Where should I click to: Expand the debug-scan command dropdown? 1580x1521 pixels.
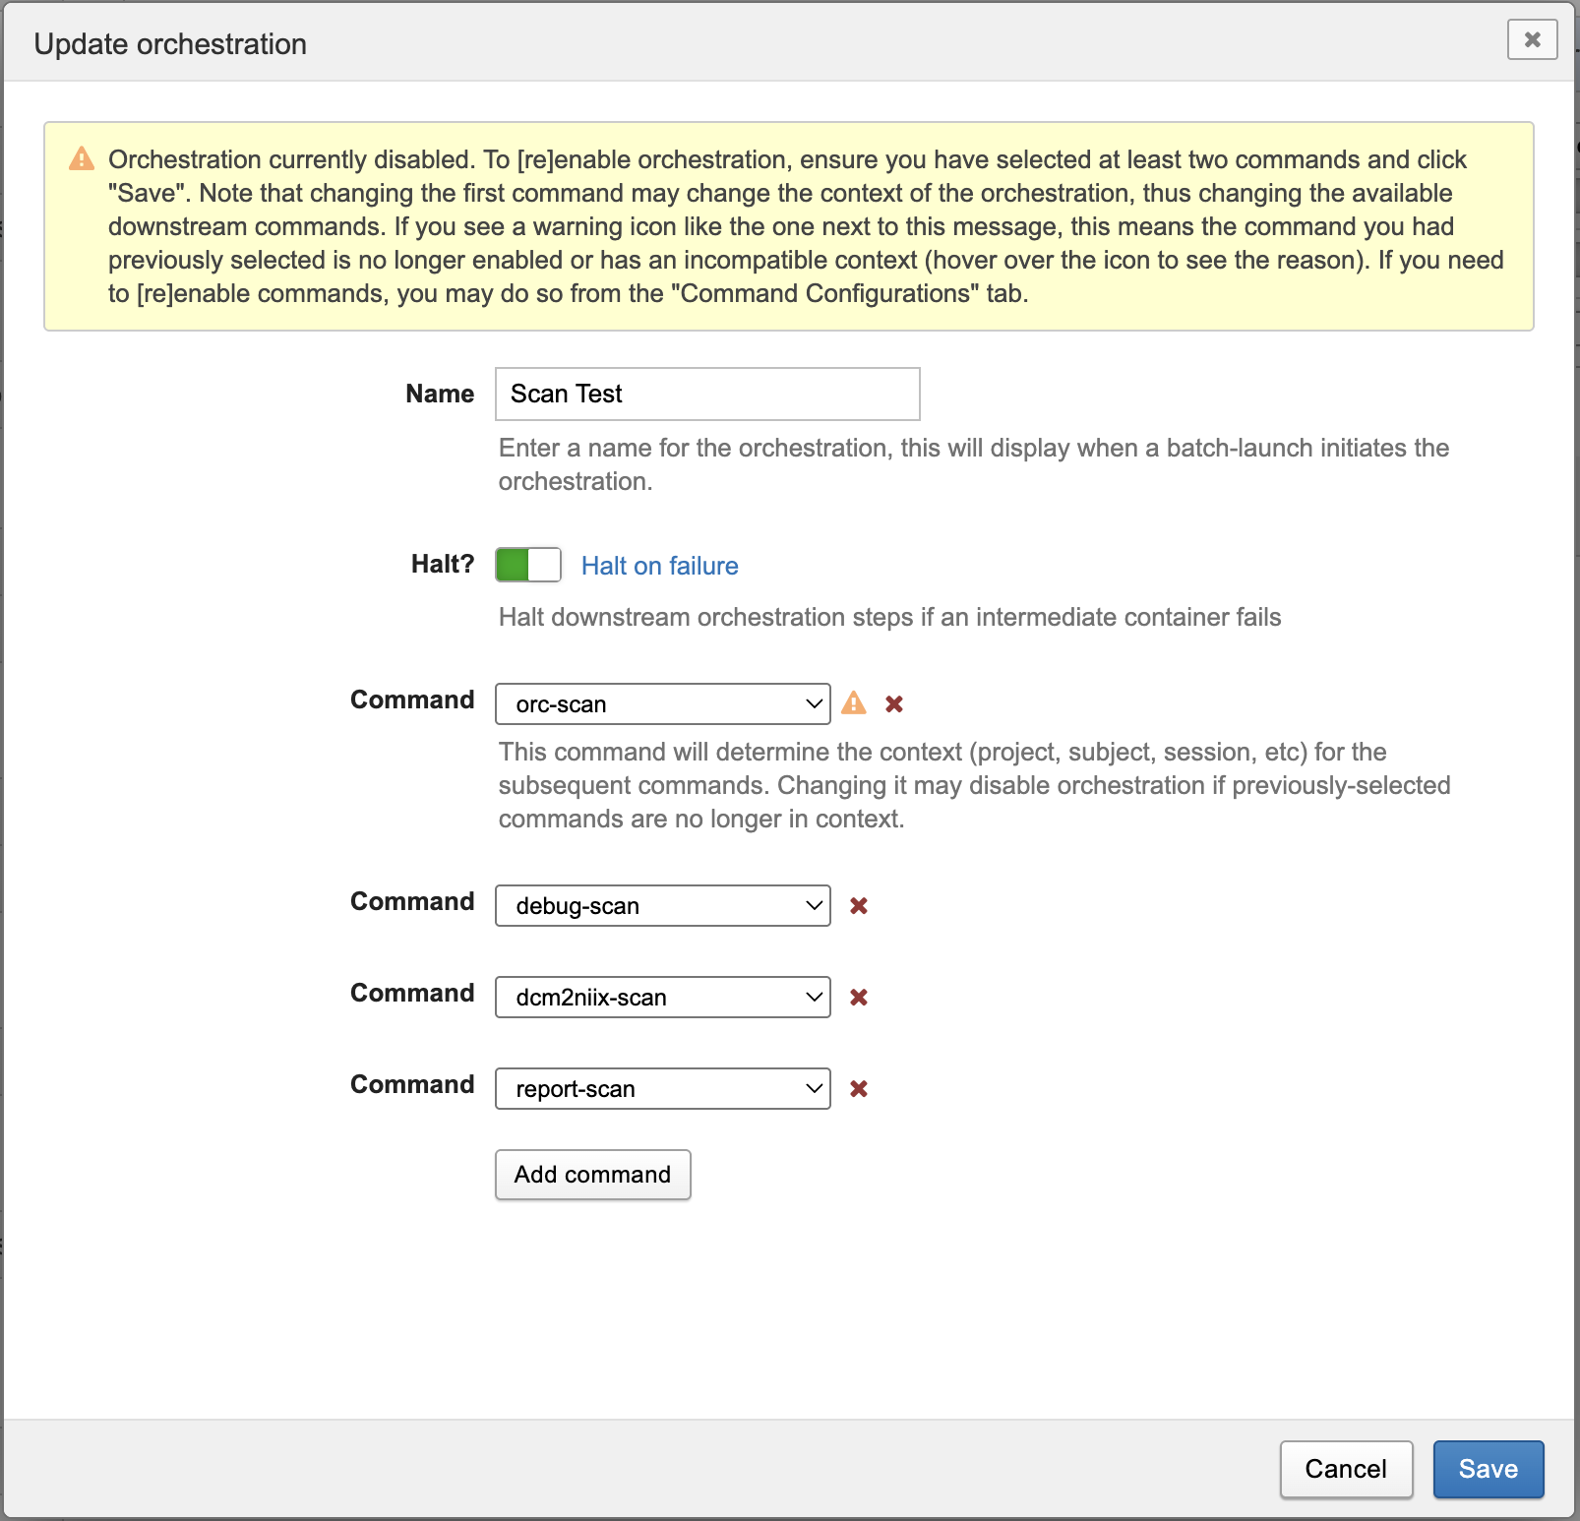pyautogui.click(x=662, y=906)
